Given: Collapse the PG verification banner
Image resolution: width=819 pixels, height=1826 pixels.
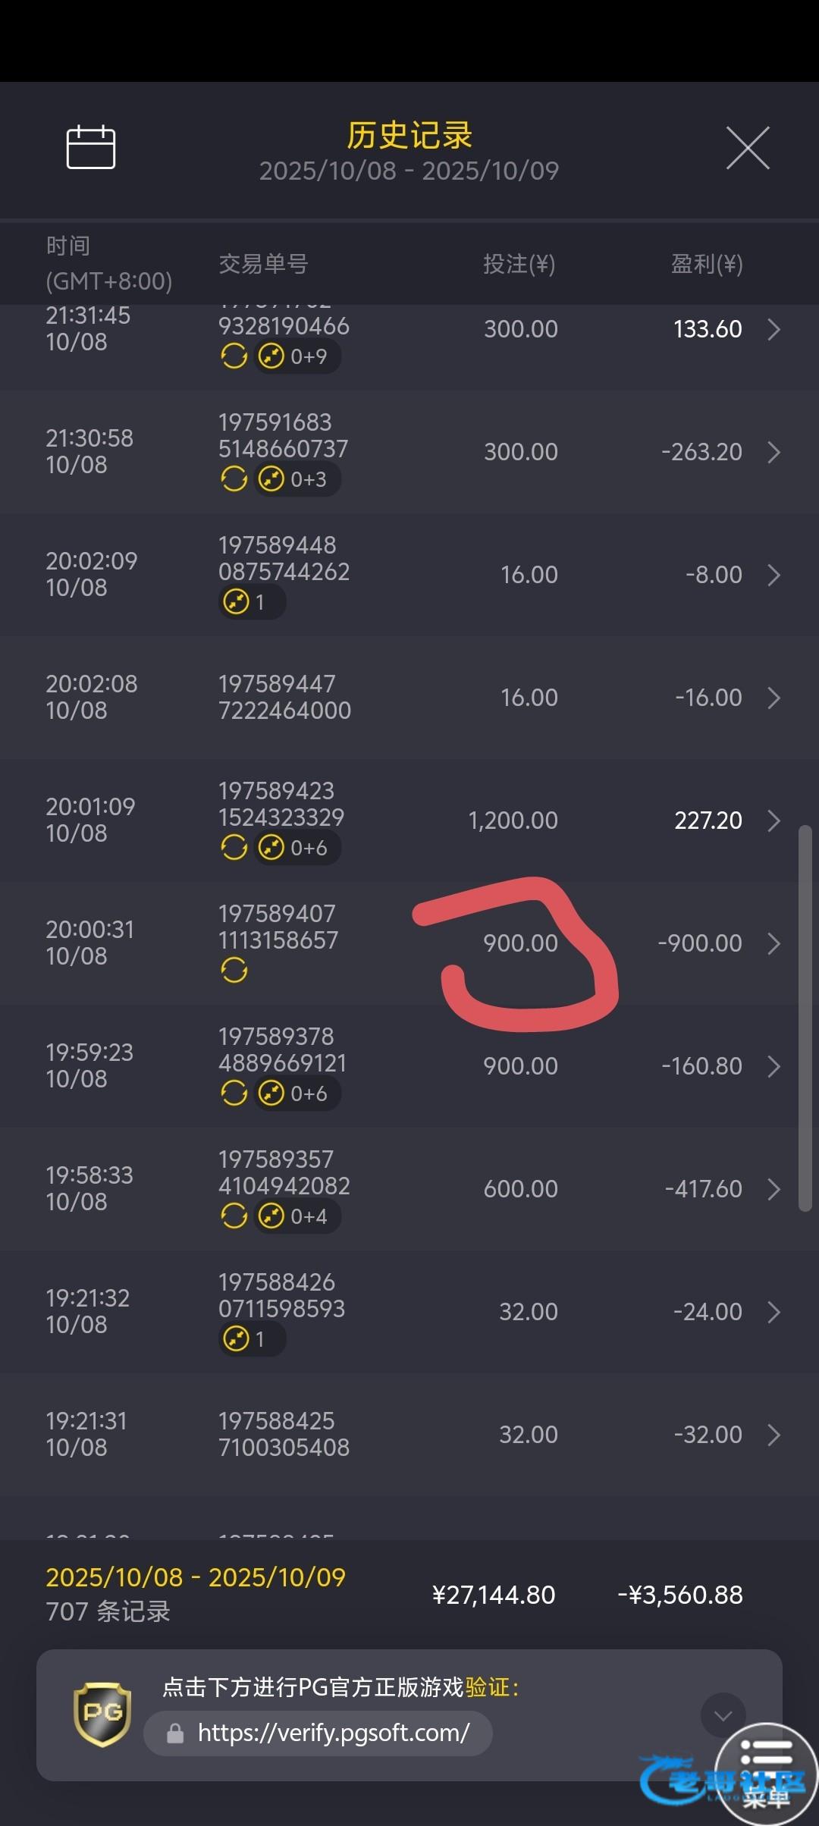Looking at the screenshot, I should tap(722, 1715).
